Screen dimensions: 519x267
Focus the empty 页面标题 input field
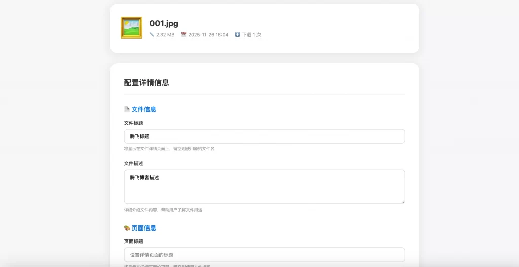click(264, 255)
